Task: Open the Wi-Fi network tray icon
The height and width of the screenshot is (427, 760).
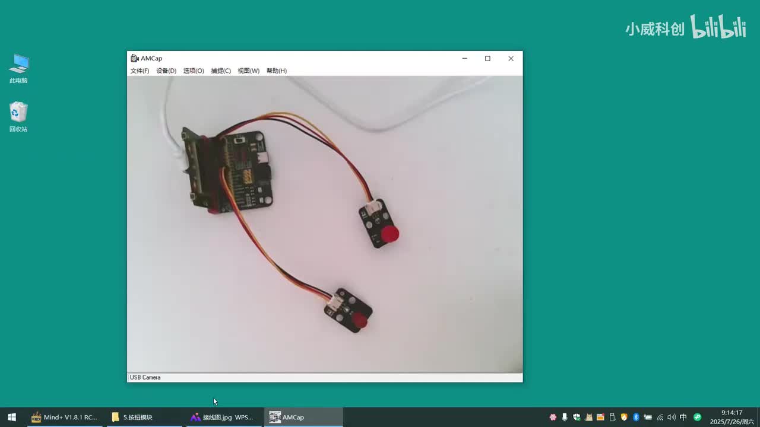Action: [x=660, y=418]
